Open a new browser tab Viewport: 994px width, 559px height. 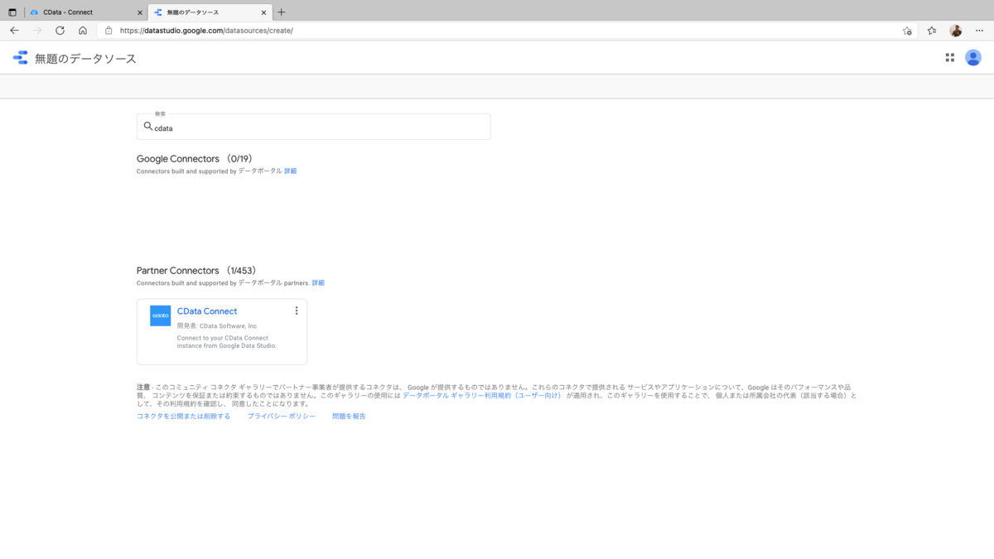[281, 12]
